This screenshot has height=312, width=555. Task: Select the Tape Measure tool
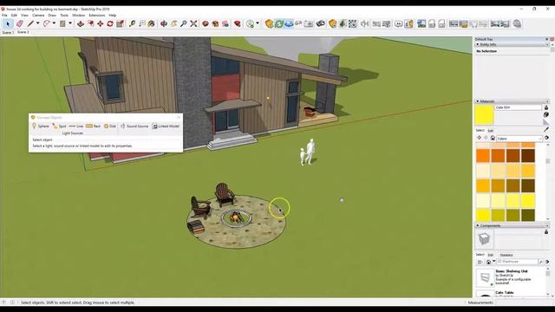pyautogui.click(x=132, y=23)
